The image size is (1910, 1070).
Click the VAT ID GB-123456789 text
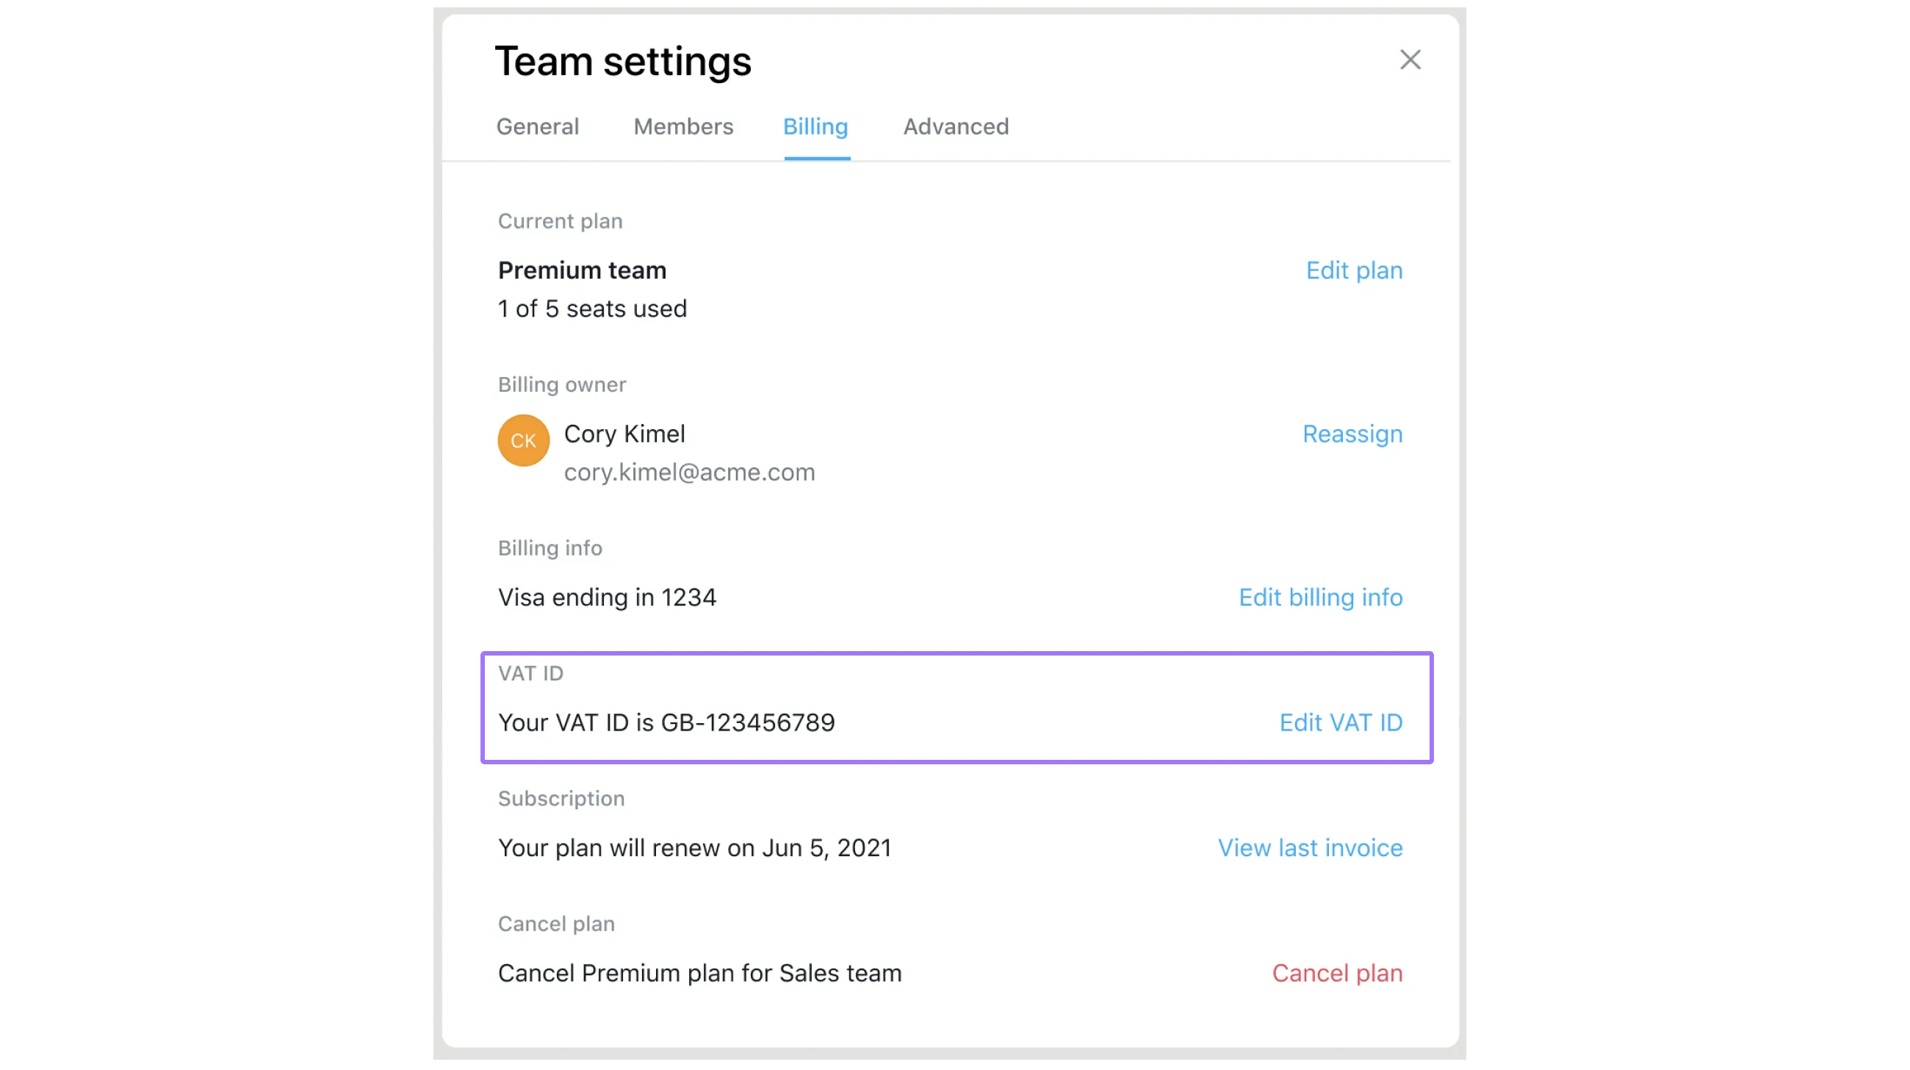666,723
